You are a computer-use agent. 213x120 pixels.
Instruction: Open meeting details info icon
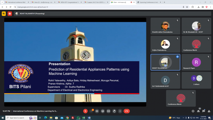tap(193, 111)
